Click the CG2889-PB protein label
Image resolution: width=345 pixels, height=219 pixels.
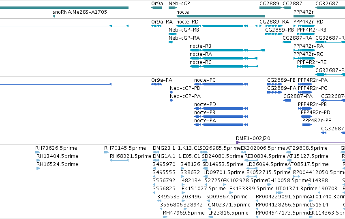[x=281, y=80]
